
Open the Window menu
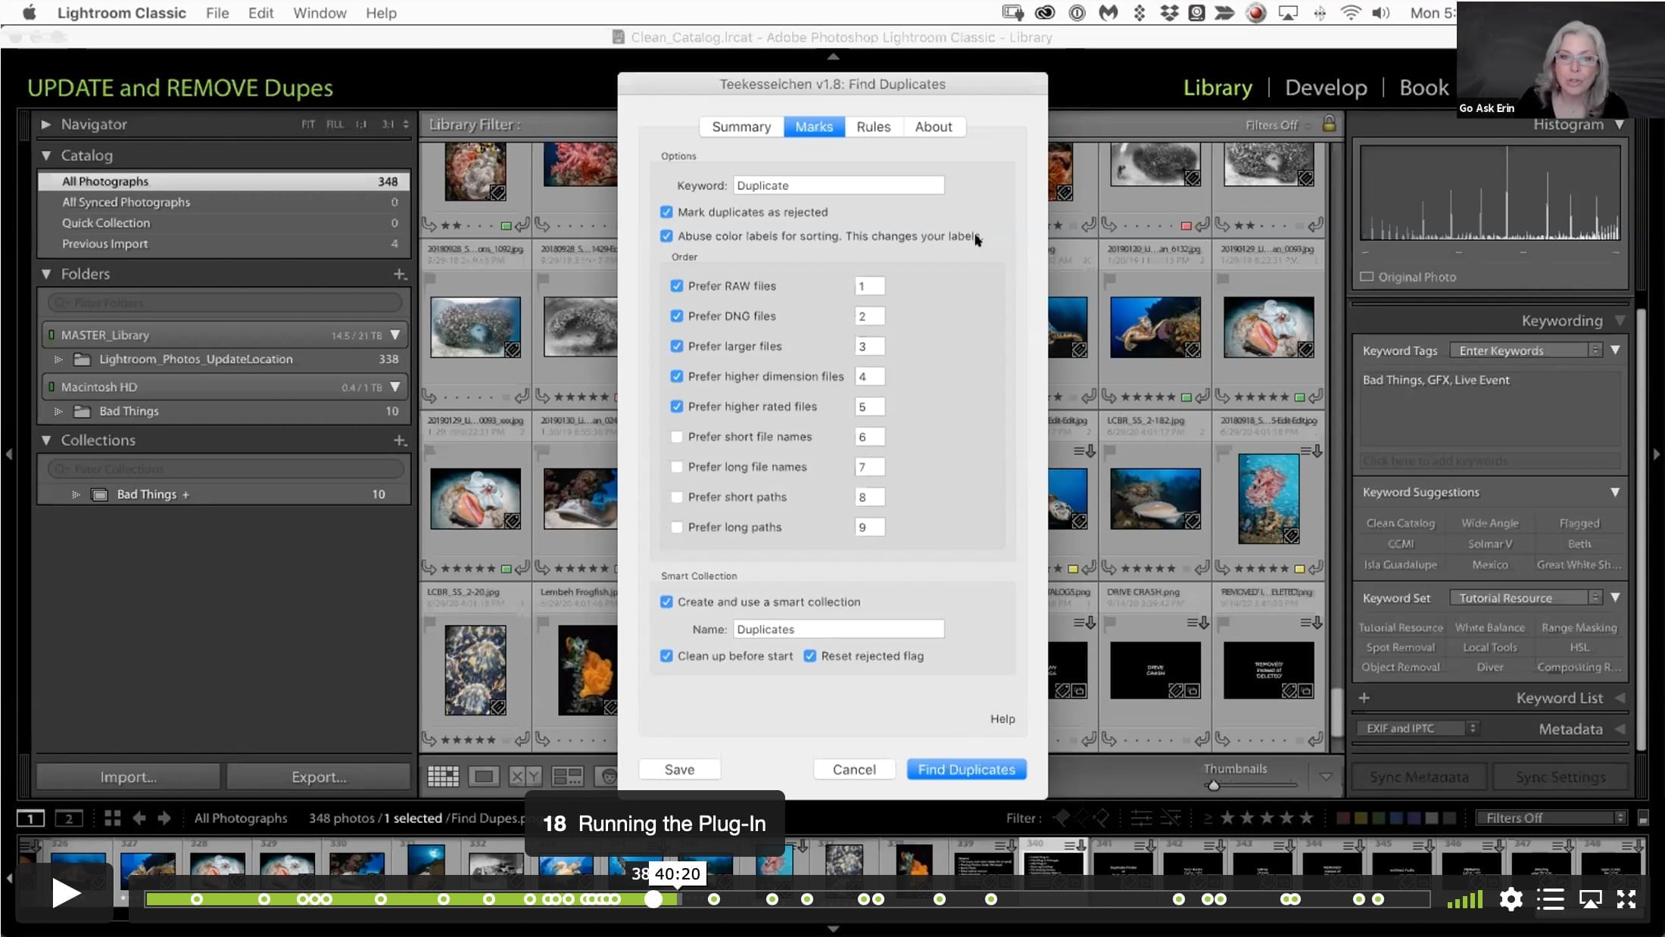pos(320,13)
